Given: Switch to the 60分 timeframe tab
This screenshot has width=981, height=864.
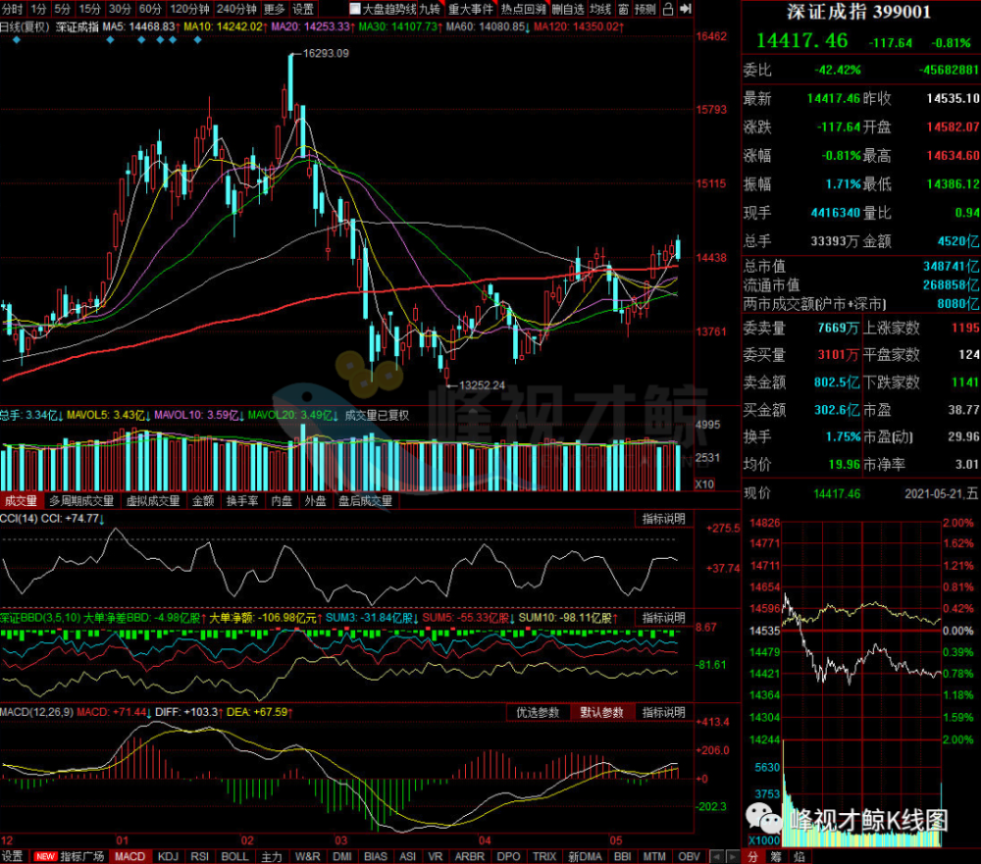Looking at the screenshot, I should (x=149, y=9).
